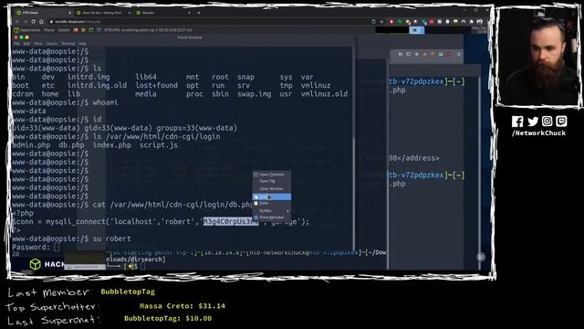Select Close Window in the context menu
Image resolution: width=584 pixels, height=329 pixels.
272,189
